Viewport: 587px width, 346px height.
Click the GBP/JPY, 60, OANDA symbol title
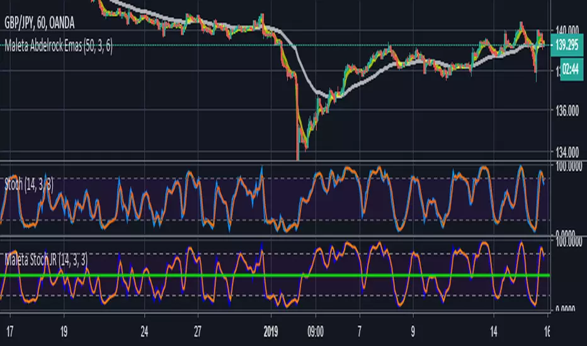[39, 23]
